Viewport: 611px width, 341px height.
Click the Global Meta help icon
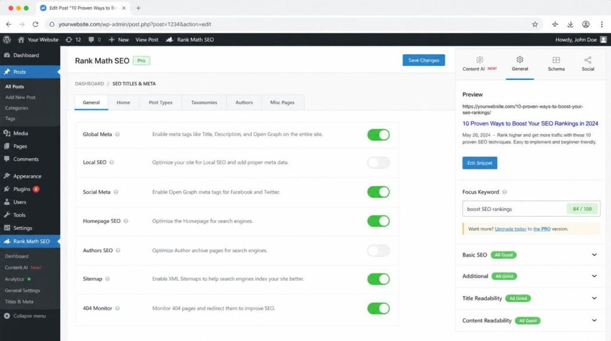pos(118,134)
